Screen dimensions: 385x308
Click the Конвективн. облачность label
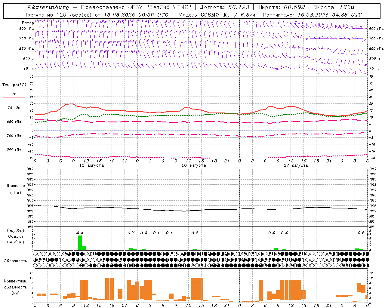(x=15, y=287)
